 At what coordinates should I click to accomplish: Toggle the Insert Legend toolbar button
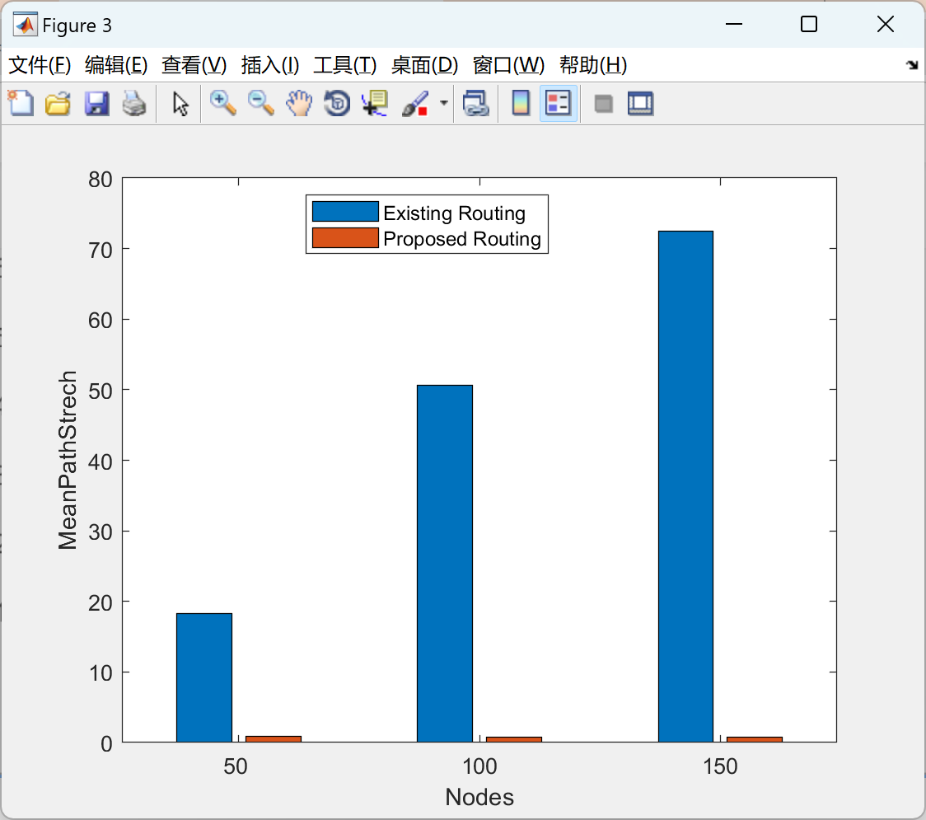click(558, 103)
